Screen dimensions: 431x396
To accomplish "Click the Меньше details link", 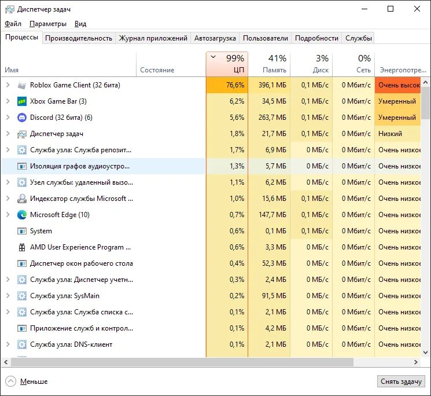I will point(34,382).
